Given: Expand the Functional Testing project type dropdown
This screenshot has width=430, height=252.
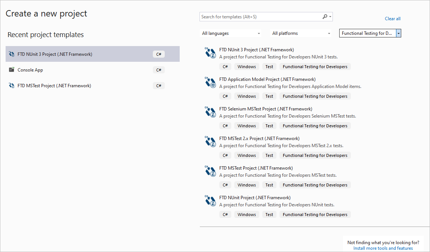Looking at the screenshot, I should (399, 33).
